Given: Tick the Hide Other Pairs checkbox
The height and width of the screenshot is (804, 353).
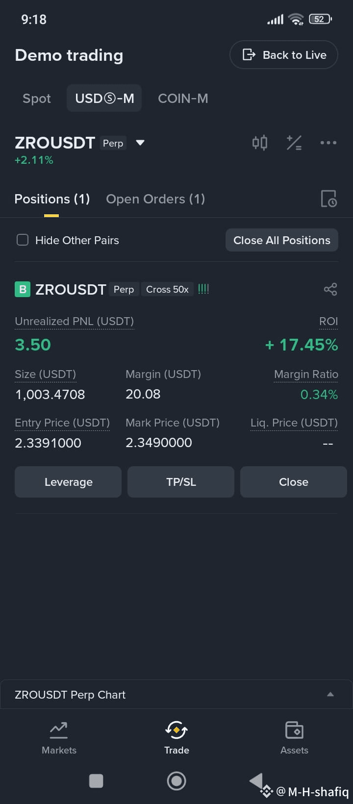Looking at the screenshot, I should 23,240.
